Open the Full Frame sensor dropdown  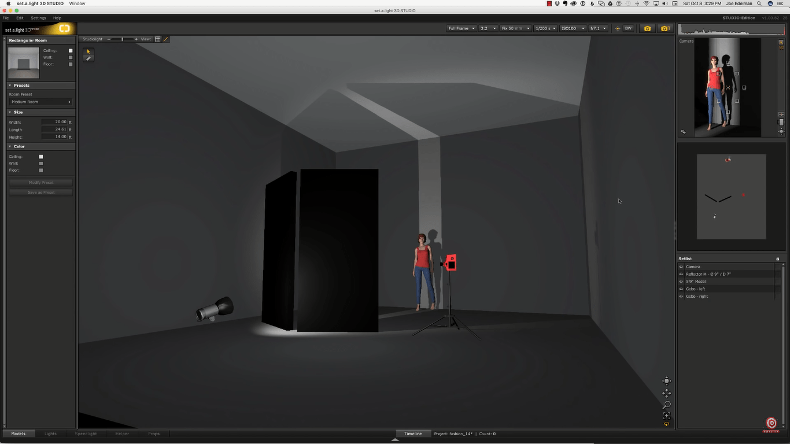pos(462,28)
